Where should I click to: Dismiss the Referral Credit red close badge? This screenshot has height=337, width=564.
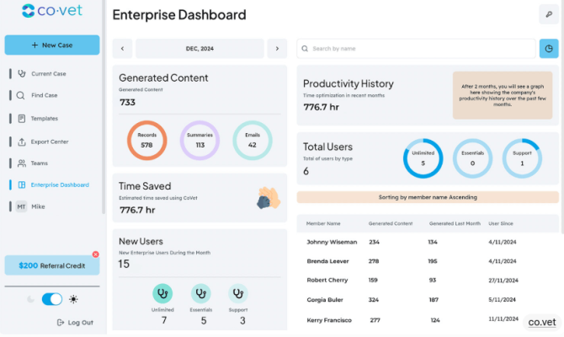point(95,254)
